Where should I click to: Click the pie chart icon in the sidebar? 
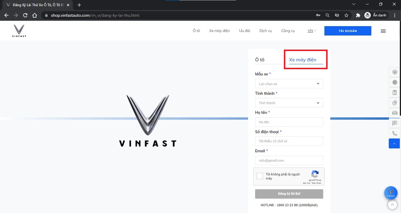click(394, 103)
